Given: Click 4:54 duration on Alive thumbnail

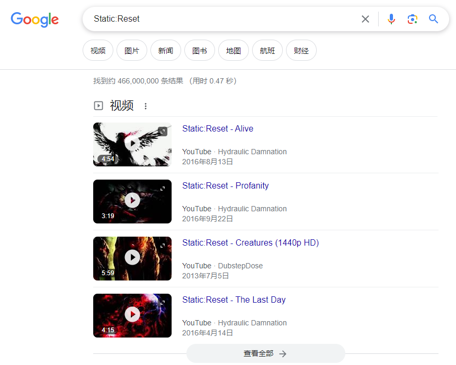Looking at the screenshot, I should pos(108,158).
